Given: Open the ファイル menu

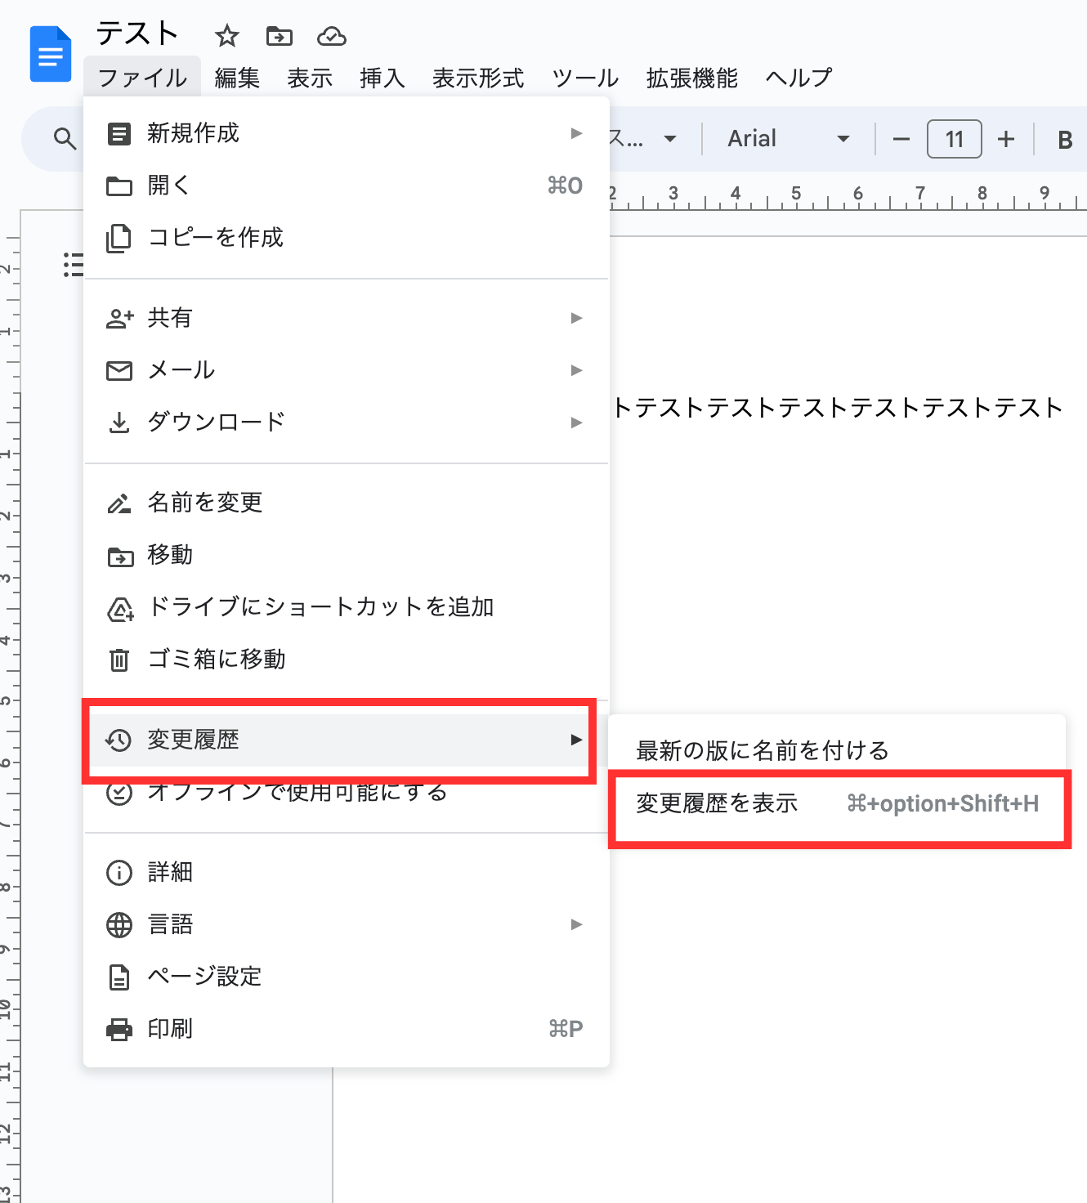Looking at the screenshot, I should point(142,78).
